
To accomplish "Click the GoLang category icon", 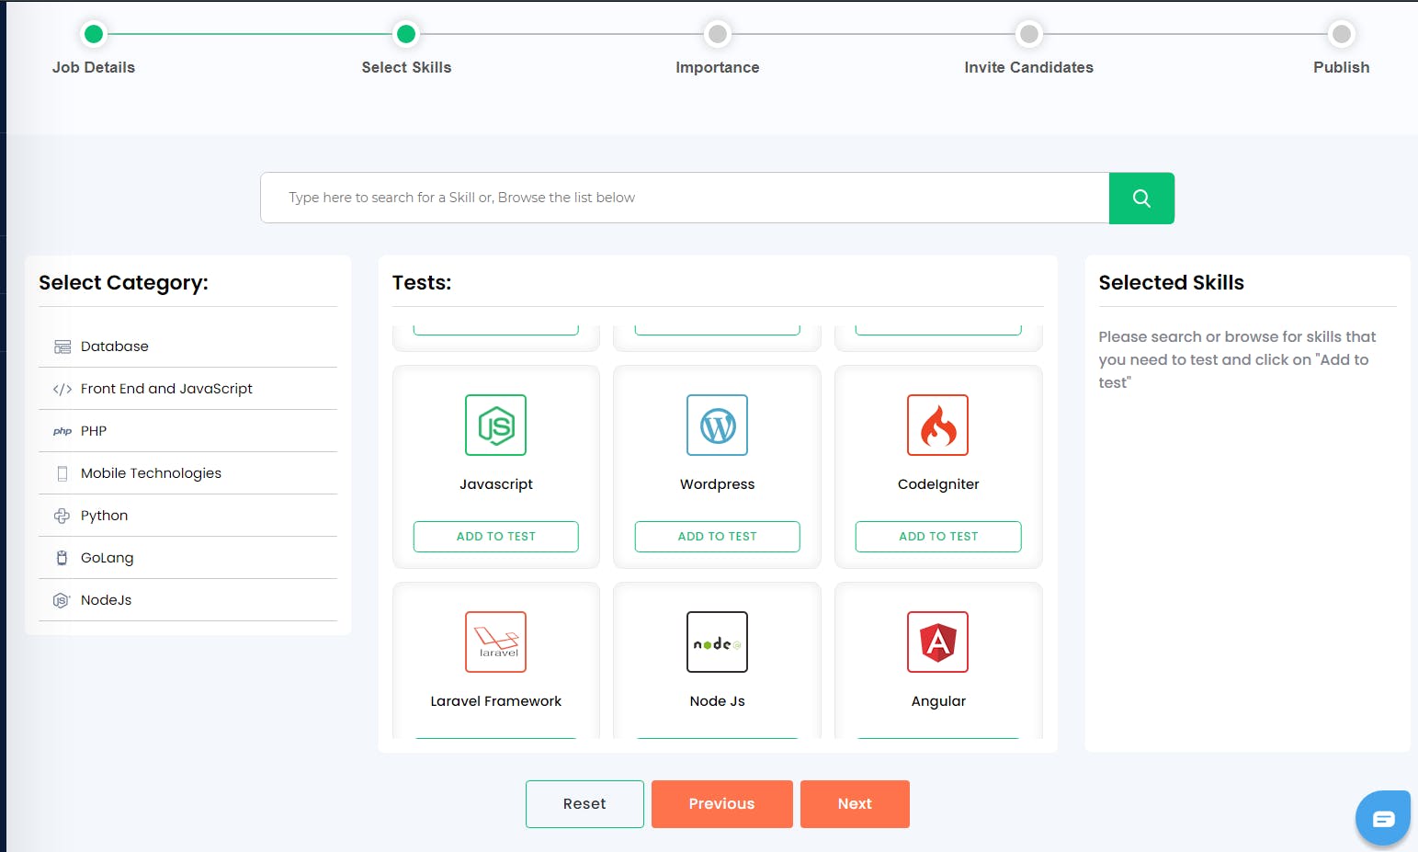I will (x=62, y=558).
